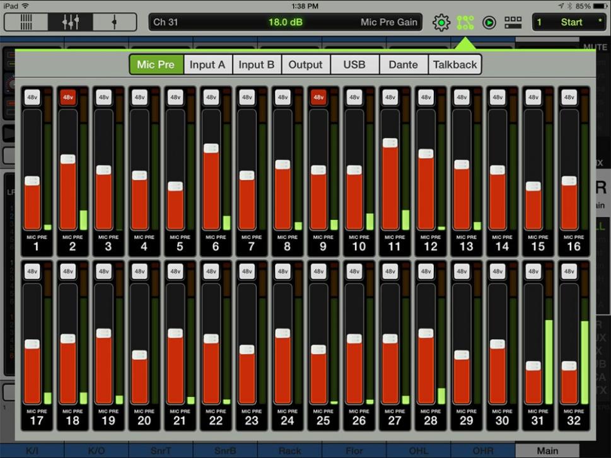This screenshot has width=611, height=458.
Task: Select the single channel view icon
Action: (114, 22)
